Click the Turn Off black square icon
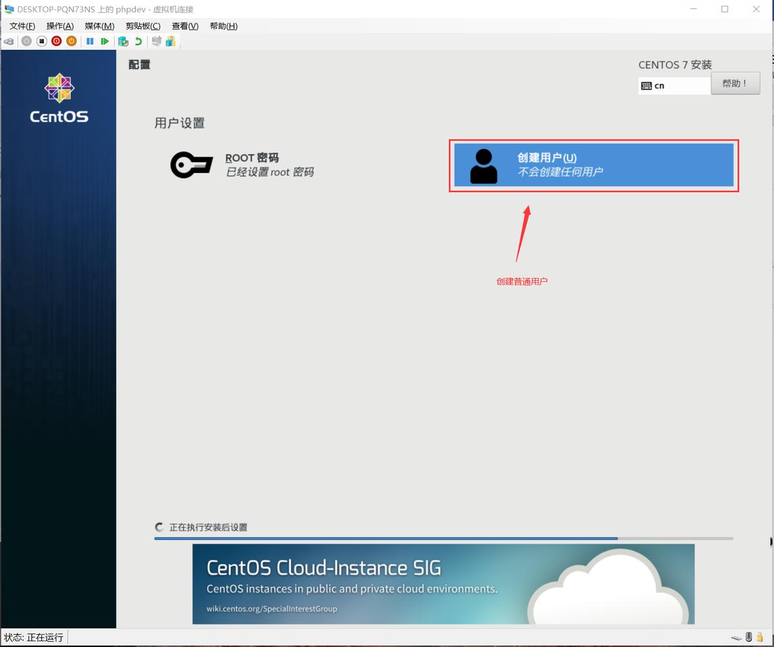The width and height of the screenshot is (774, 647). (41, 41)
